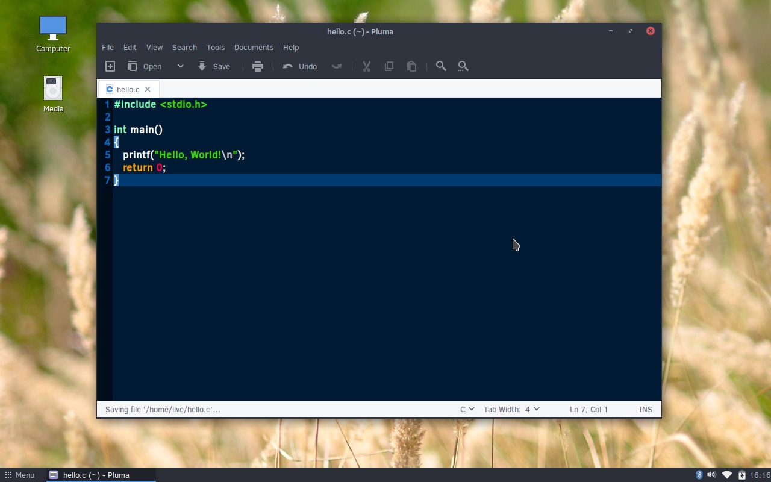Image resolution: width=771 pixels, height=482 pixels.
Task: Undo the last edit
Action: coord(299,66)
